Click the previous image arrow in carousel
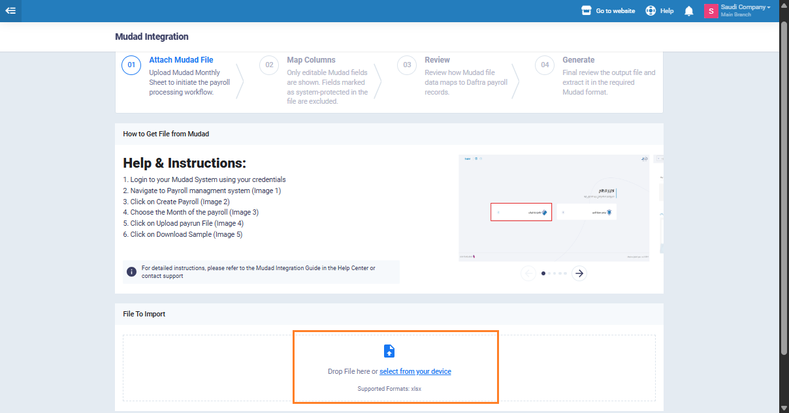 tap(528, 273)
